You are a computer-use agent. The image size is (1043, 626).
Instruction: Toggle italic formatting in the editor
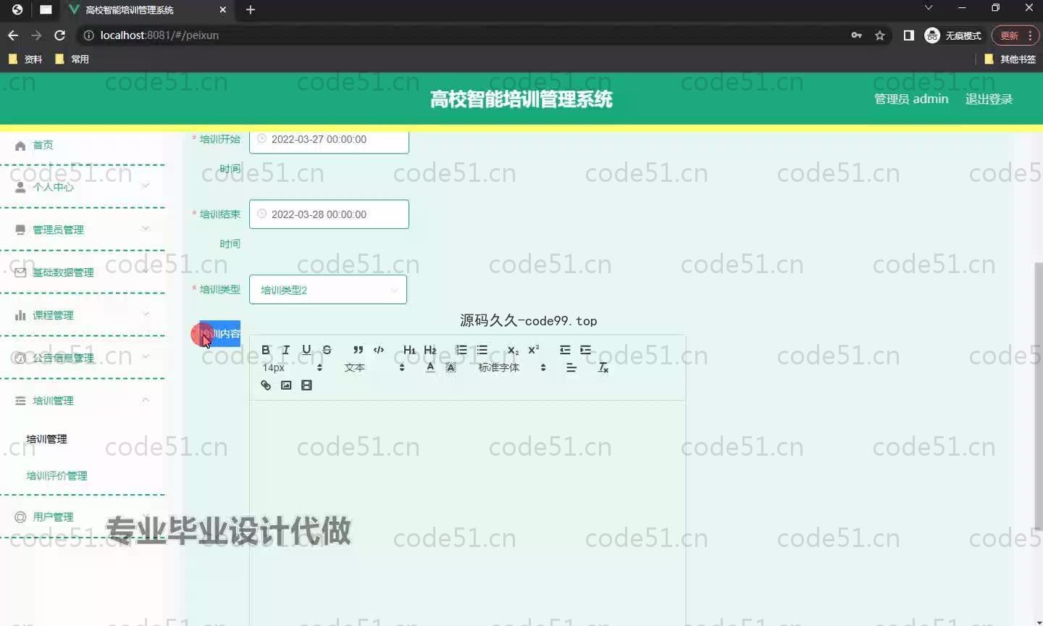pos(286,350)
